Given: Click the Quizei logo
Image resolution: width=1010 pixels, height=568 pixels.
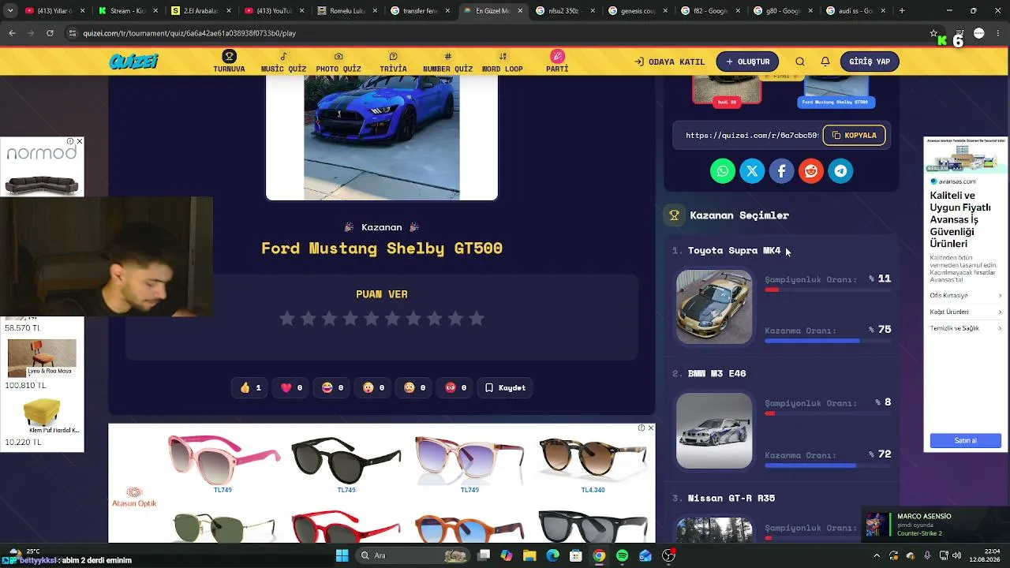Looking at the screenshot, I should click(134, 62).
